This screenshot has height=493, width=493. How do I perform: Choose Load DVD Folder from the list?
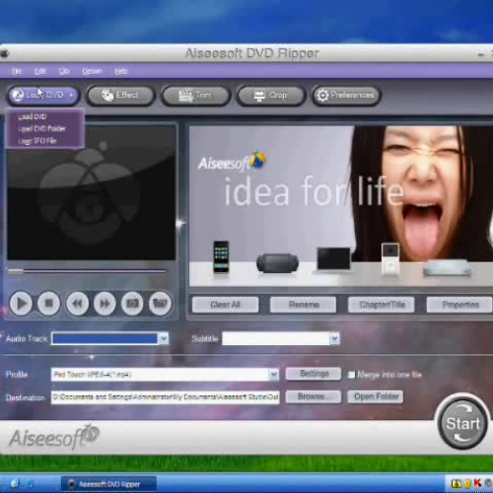(x=41, y=128)
